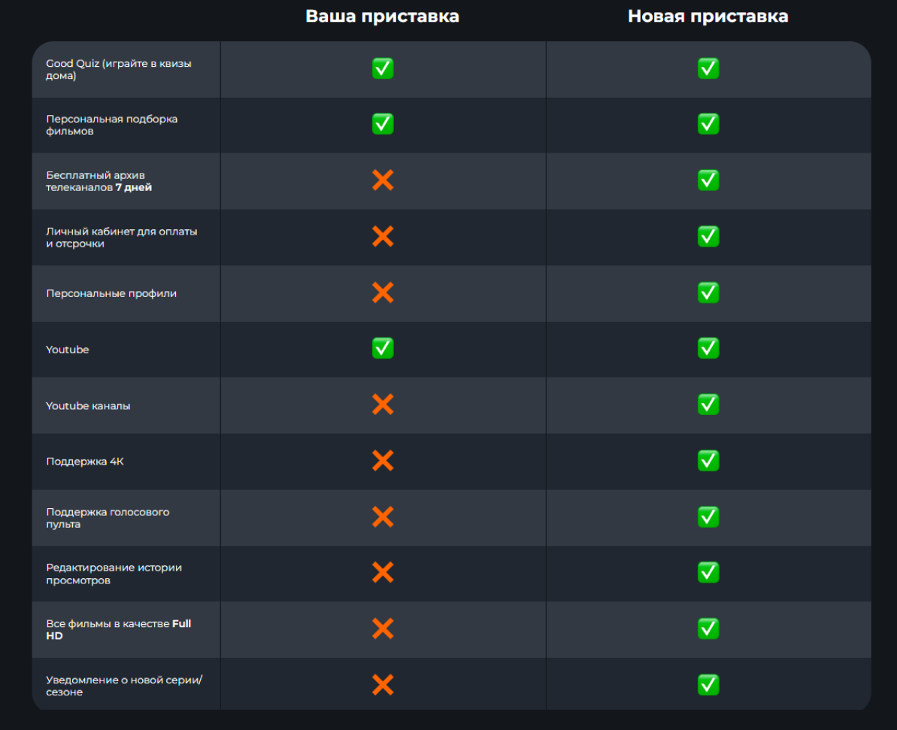This screenshot has height=730, width=897.
Task: Select the Новая приставка column header
Action: pos(708,16)
